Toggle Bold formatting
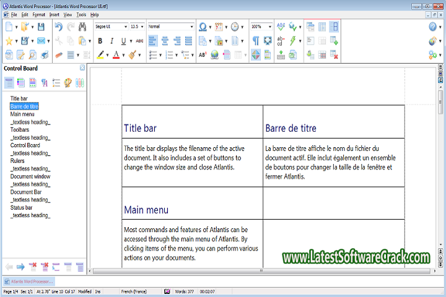The width and height of the screenshot is (446, 297). click(100, 41)
